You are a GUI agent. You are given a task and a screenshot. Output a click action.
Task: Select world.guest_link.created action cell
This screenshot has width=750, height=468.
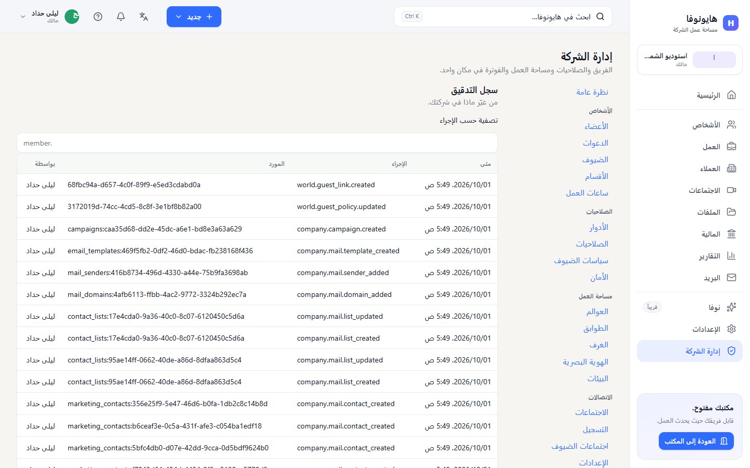(336, 185)
